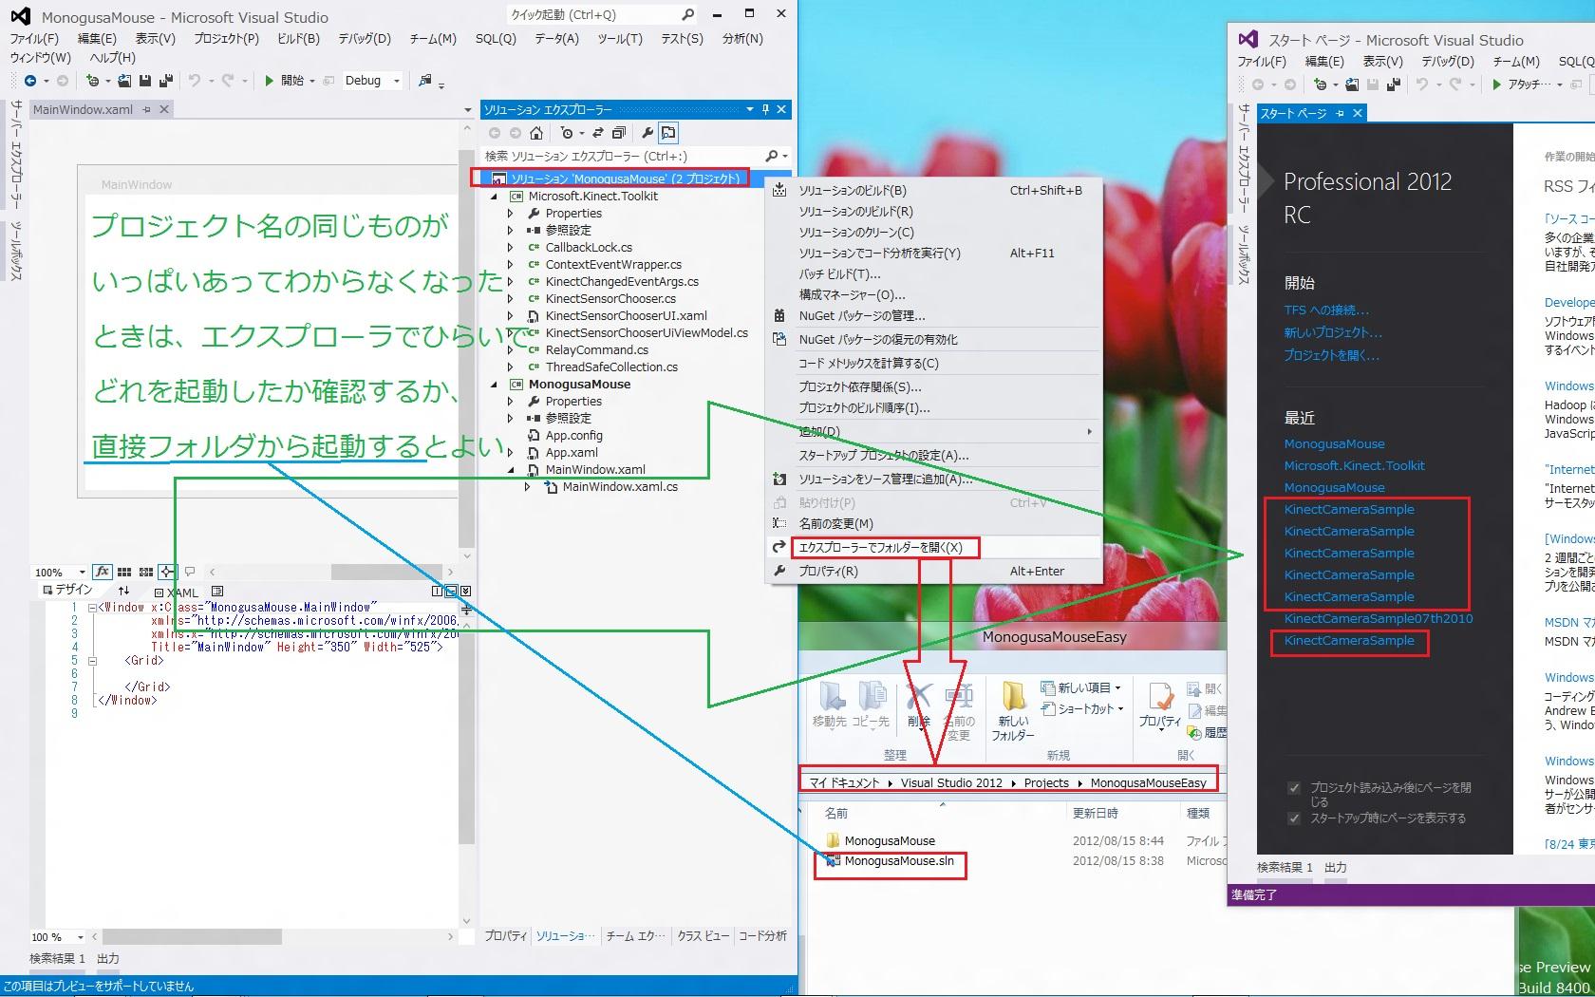The height and width of the screenshot is (997, 1595).
Task: Click the プロジェクトを開く... link on Start Page
Action: coord(1332,356)
